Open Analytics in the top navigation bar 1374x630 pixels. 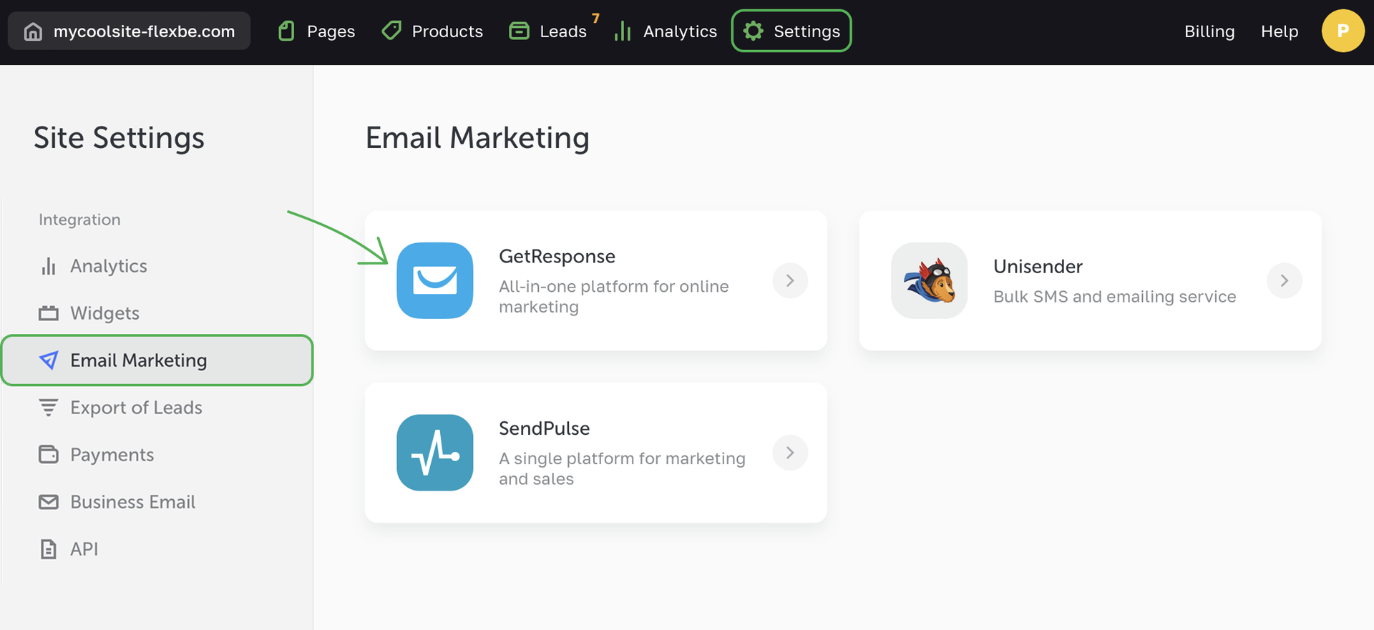[666, 31]
